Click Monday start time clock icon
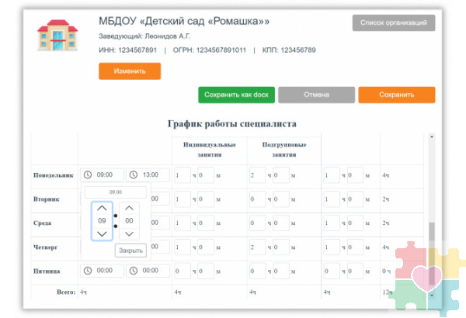The image size is (466, 318). coord(87,175)
